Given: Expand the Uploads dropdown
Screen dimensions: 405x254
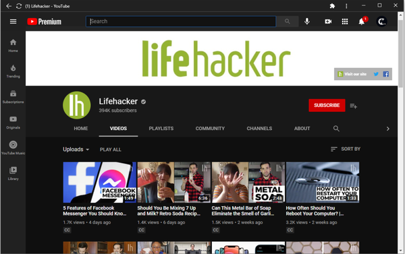Looking at the screenshot, I should pyautogui.click(x=76, y=150).
